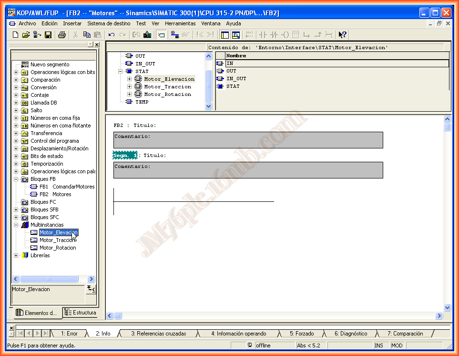Switch to the Estructura tab
The width and height of the screenshot is (459, 356).
80,313
